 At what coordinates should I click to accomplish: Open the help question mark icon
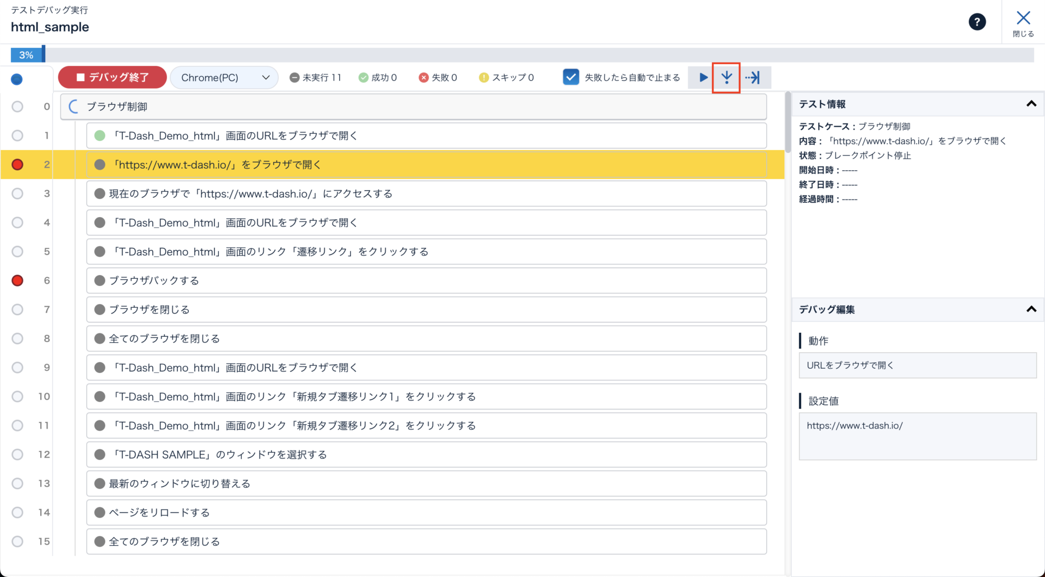point(977,22)
